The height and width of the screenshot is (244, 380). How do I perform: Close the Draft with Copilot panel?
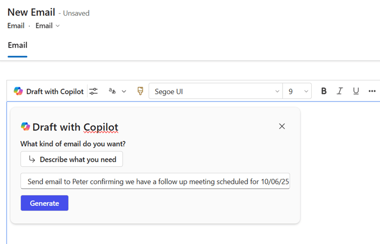(x=282, y=126)
